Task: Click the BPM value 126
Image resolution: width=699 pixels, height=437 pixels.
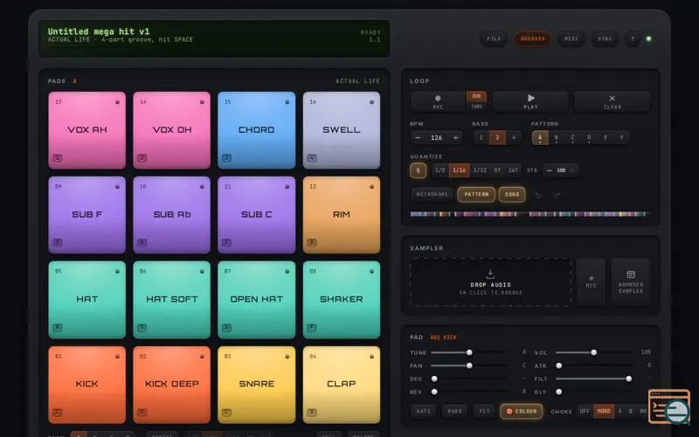Action: (x=436, y=138)
